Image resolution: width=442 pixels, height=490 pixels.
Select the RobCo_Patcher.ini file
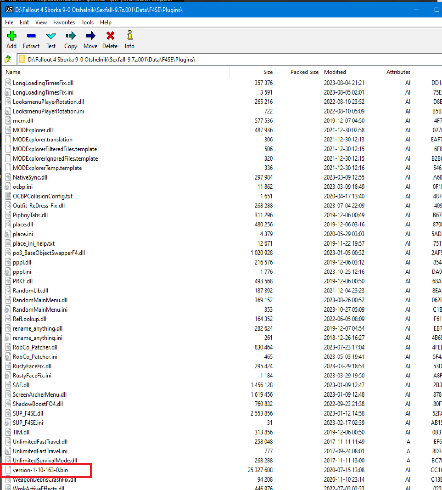(35, 356)
